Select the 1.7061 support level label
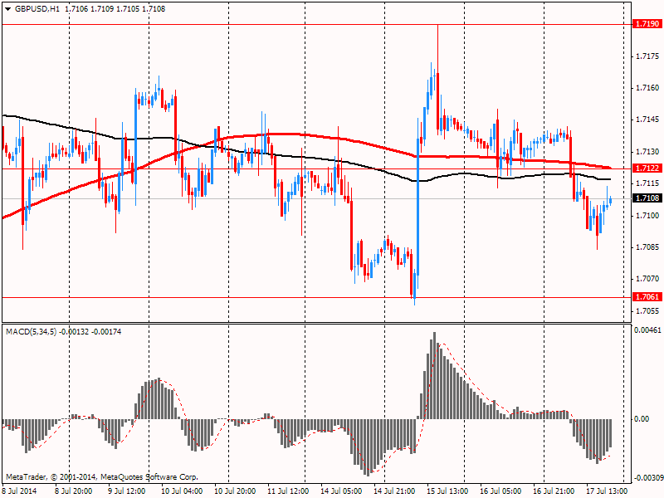The height and width of the screenshot is (498, 664). (x=646, y=297)
